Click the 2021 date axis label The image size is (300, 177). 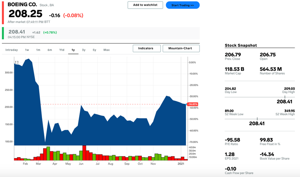pyautogui.click(x=181, y=164)
